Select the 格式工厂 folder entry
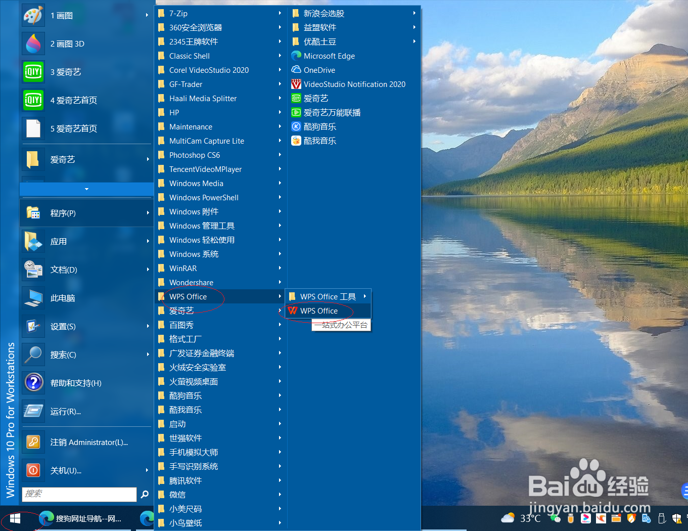 221,339
